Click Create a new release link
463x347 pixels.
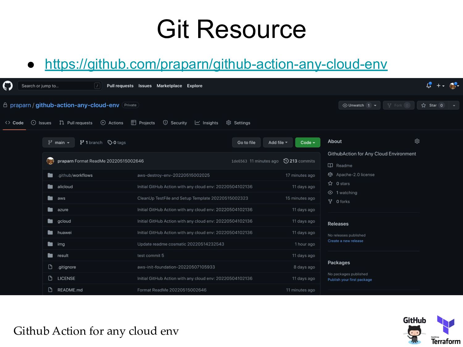[345, 241]
